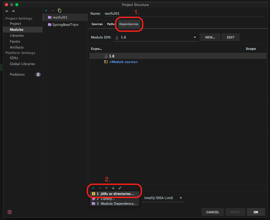
Task: Select the SpringBootTrain module
Action: pyautogui.click(x=65, y=25)
